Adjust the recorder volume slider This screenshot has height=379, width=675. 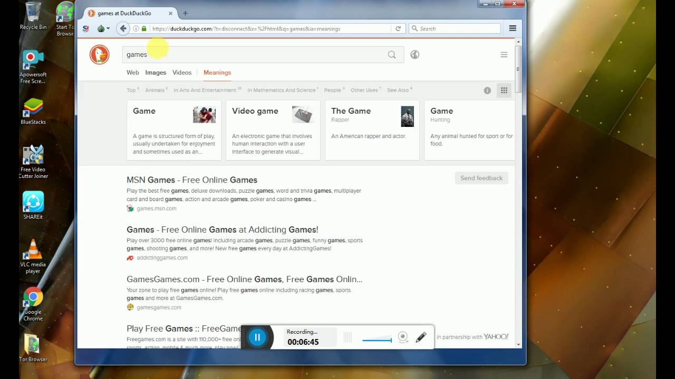coord(377,340)
